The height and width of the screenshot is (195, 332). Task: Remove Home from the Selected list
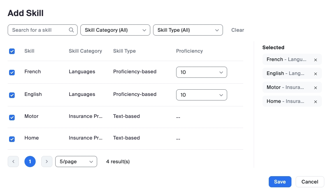pos(316,102)
